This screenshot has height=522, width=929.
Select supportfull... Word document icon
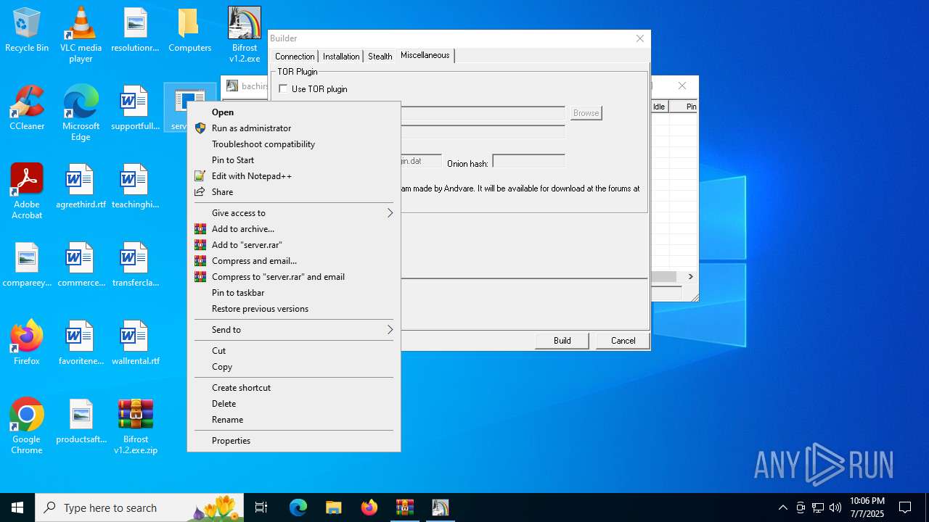135,109
